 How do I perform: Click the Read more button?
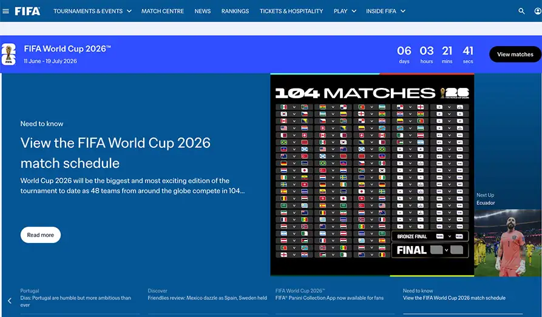pyautogui.click(x=41, y=235)
